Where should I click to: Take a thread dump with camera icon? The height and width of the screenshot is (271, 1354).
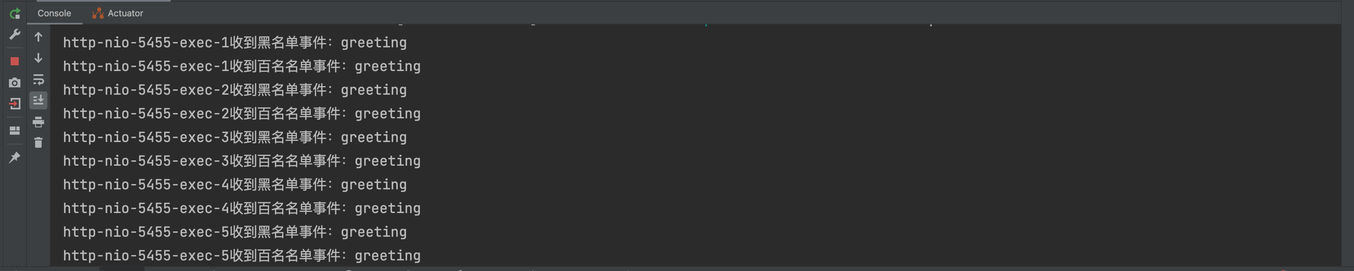(15, 82)
